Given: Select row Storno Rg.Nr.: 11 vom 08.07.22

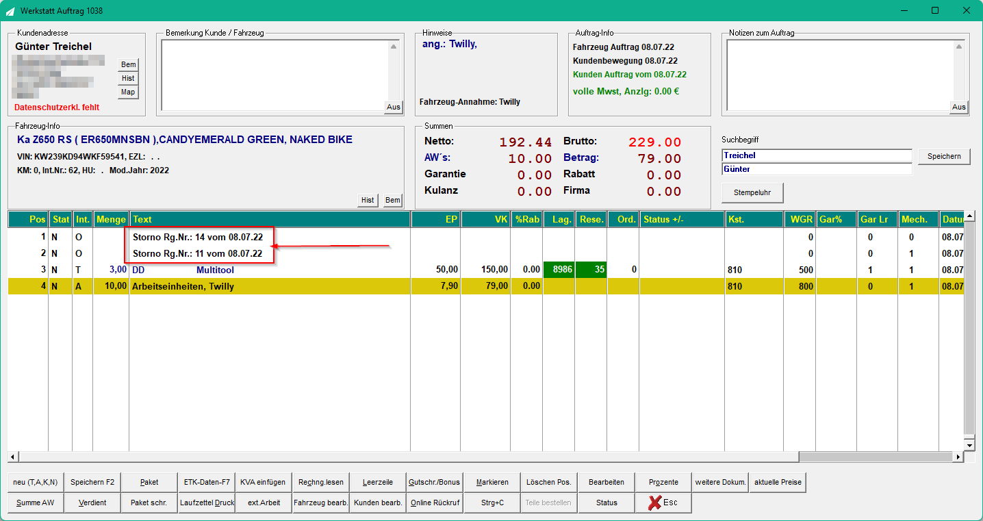Looking at the screenshot, I should tap(485, 253).
